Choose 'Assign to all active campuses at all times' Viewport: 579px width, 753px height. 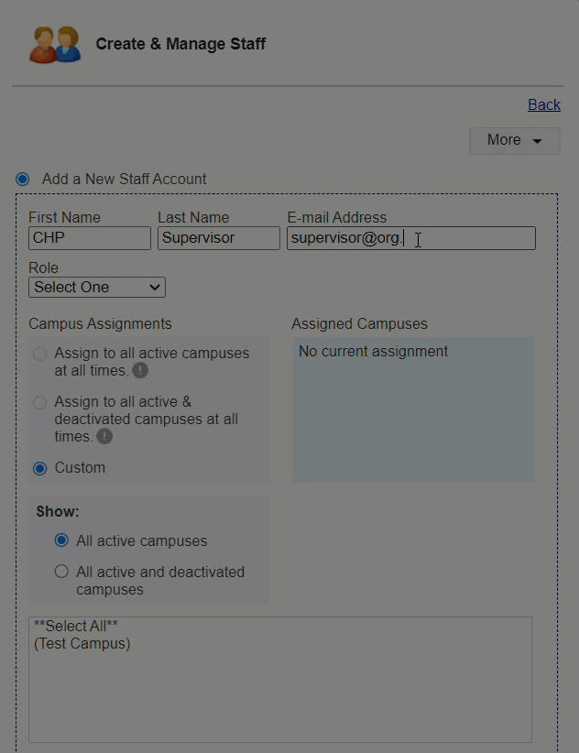pos(39,354)
